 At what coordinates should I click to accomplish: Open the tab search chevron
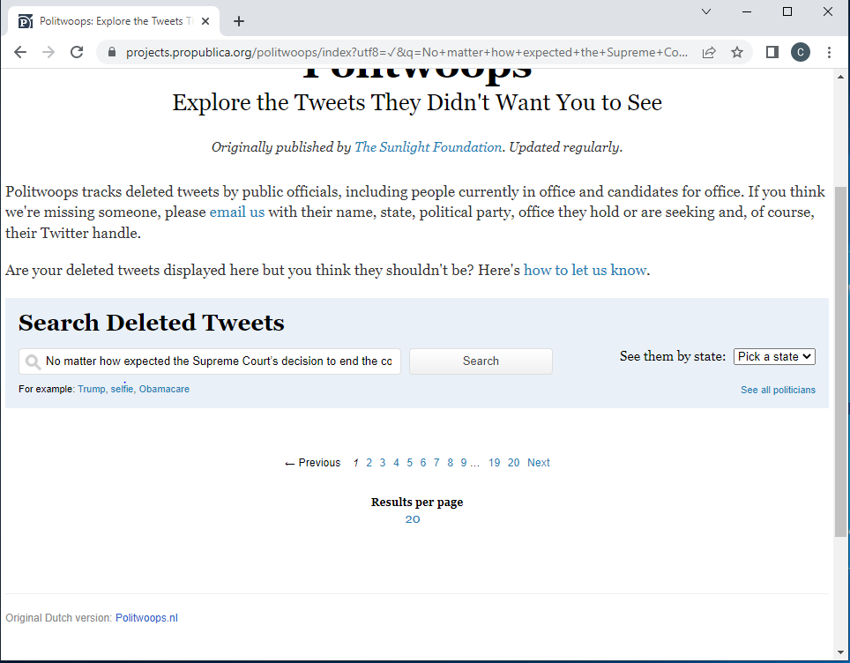(x=705, y=11)
